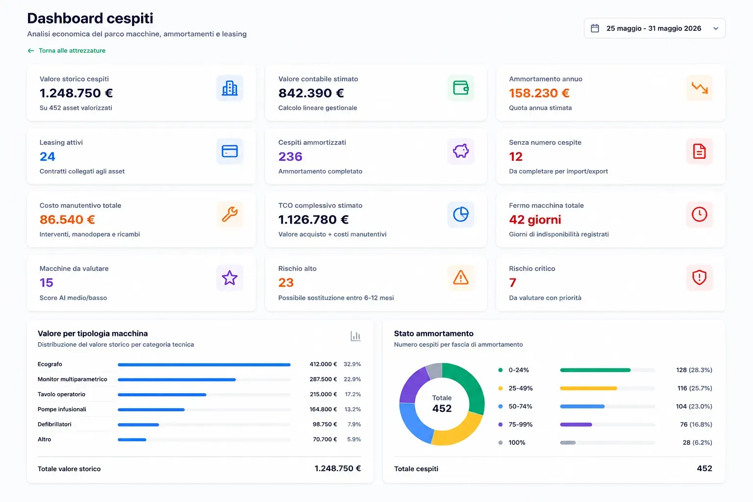
Task: Select the Pompe infusionali row label
Action: click(x=62, y=409)
